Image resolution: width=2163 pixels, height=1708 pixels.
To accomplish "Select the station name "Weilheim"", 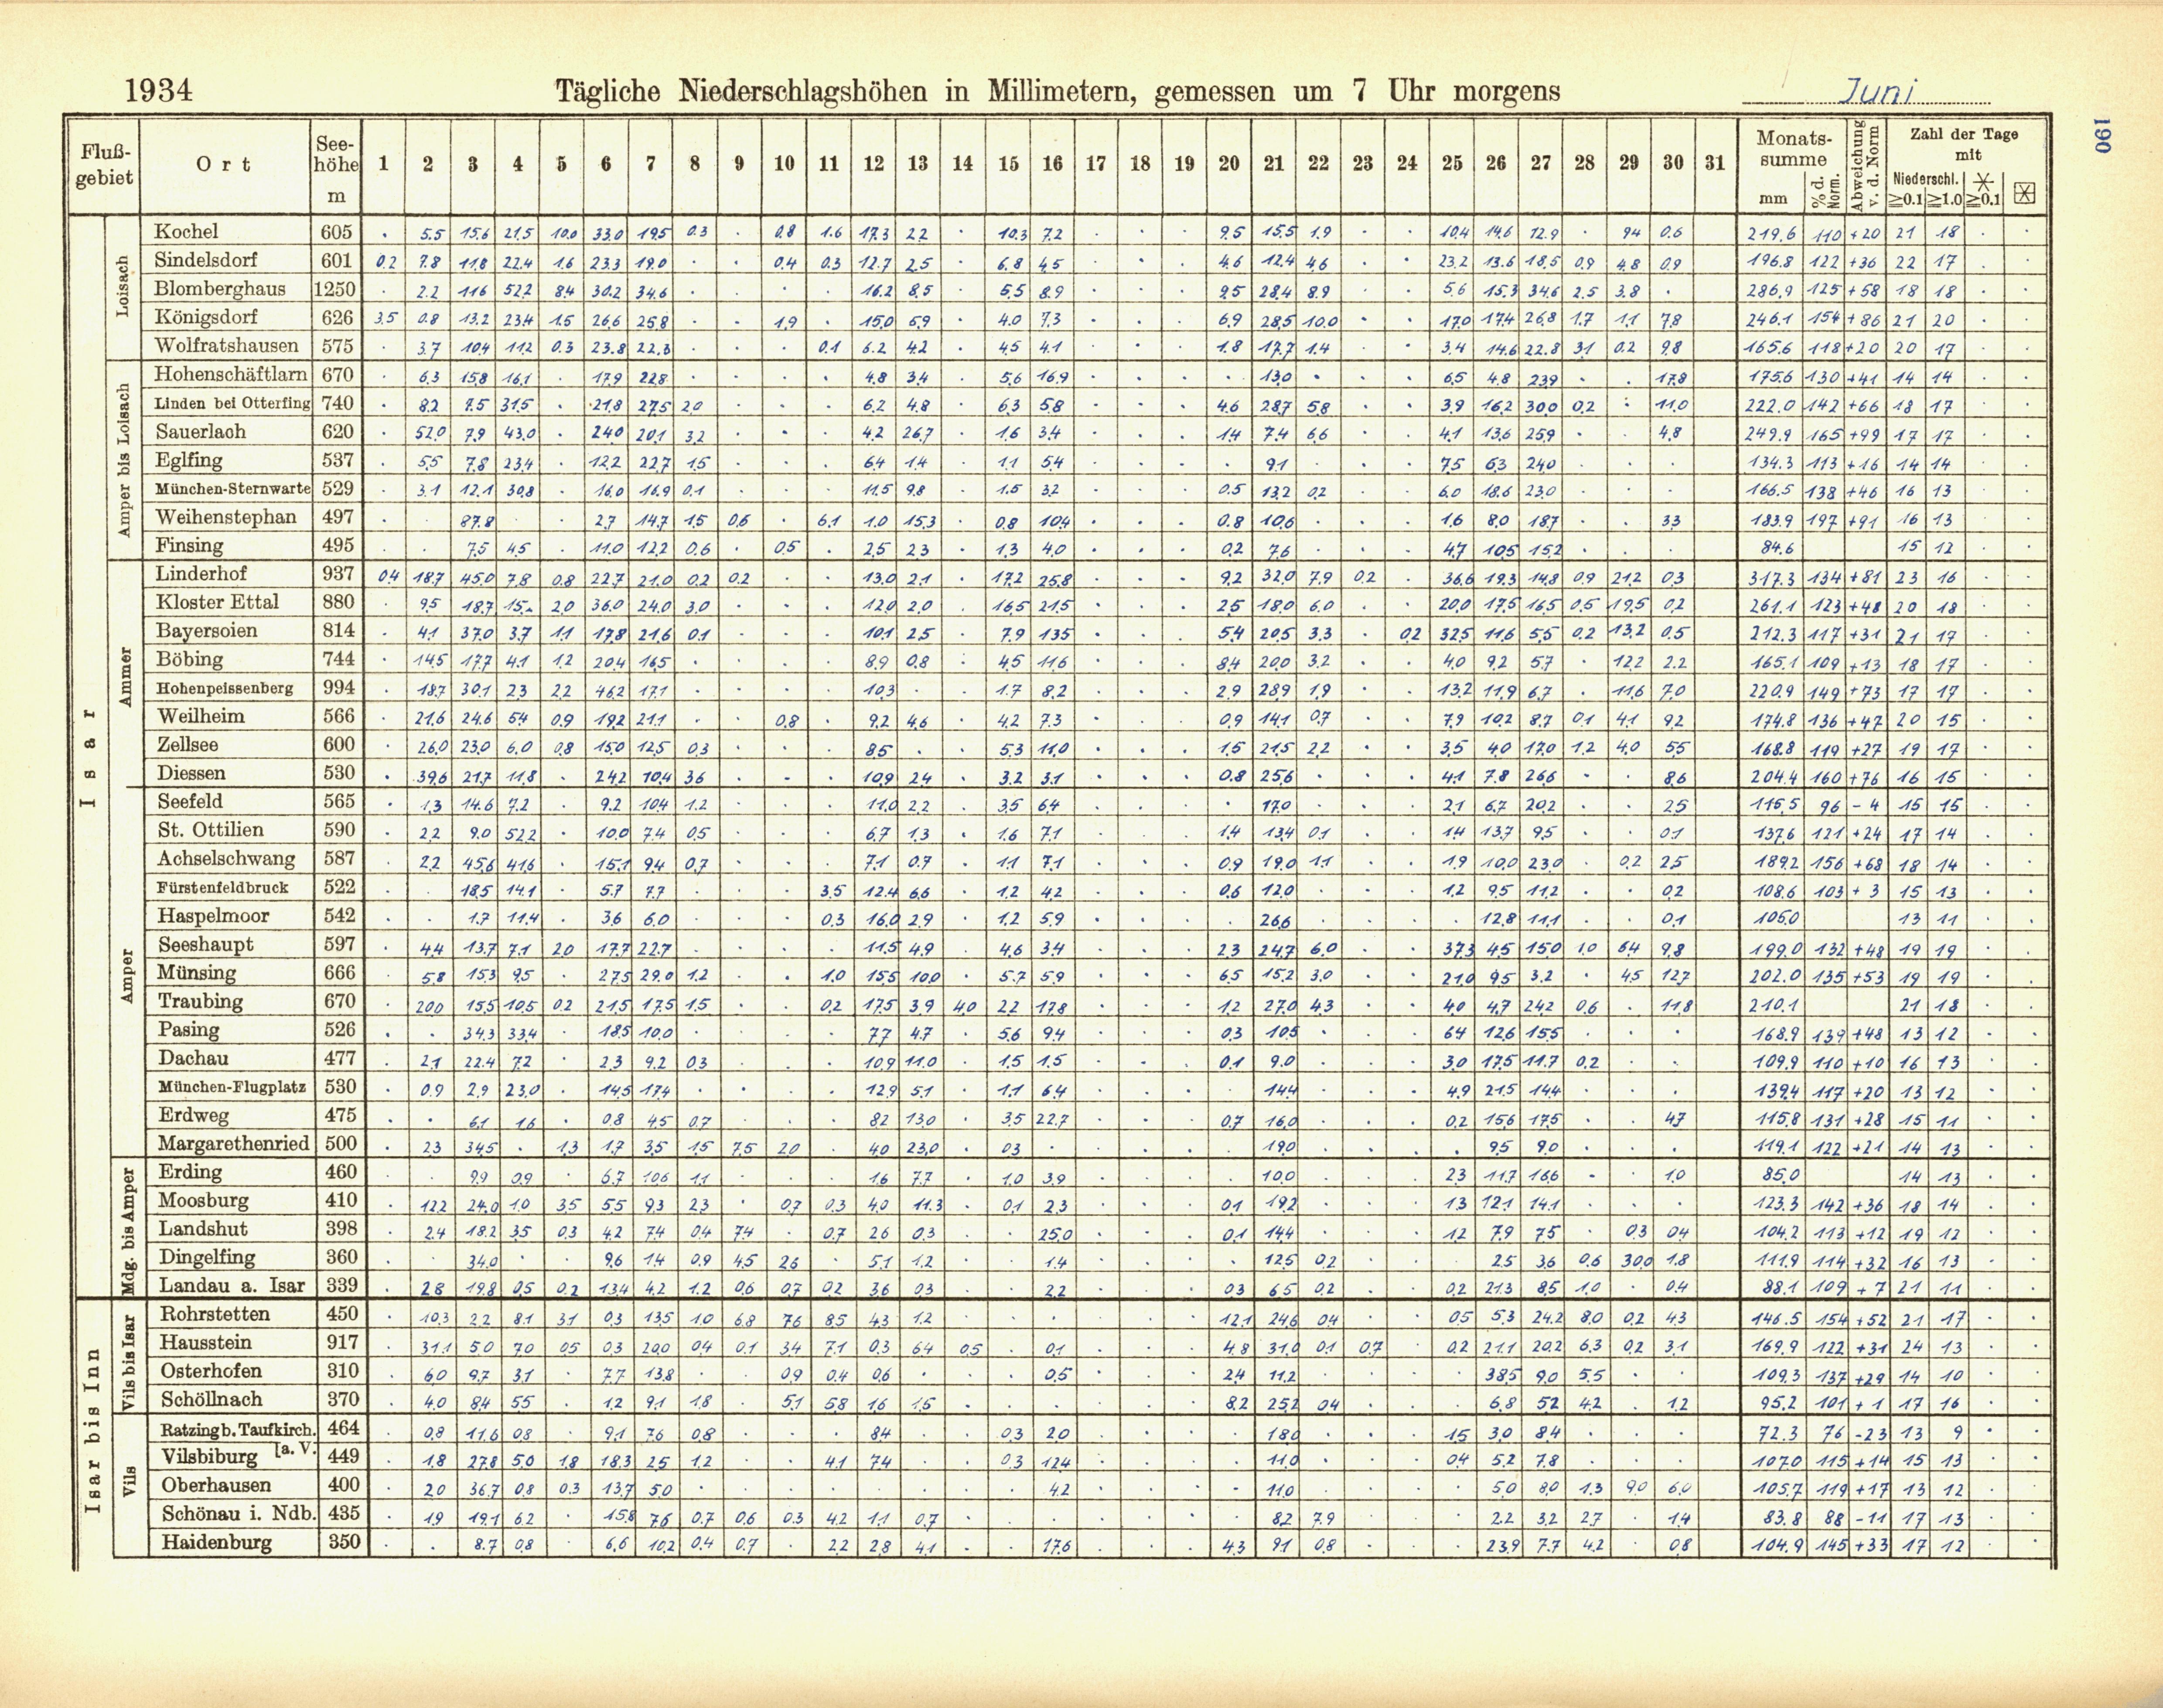I will (201, 716).
